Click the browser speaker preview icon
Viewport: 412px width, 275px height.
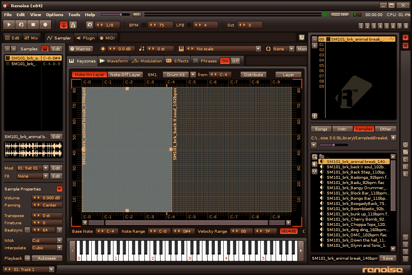coord(314,164)
